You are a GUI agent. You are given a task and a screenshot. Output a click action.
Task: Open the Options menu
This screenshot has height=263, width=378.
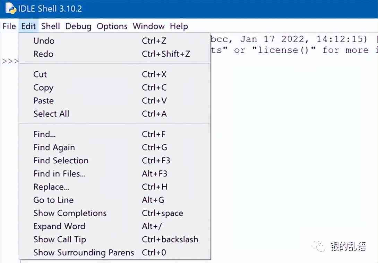(x=112, y=26)
